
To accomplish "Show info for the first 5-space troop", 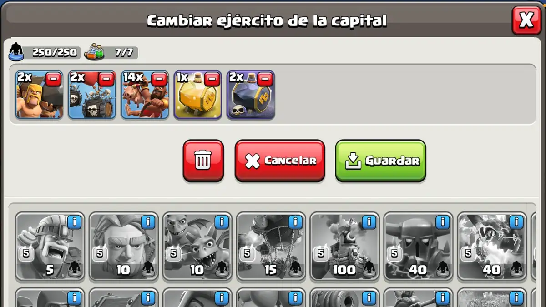I will click(74, 222).
